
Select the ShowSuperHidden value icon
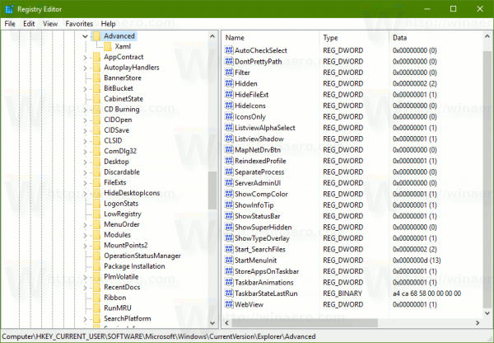click(x=229, y=227)
